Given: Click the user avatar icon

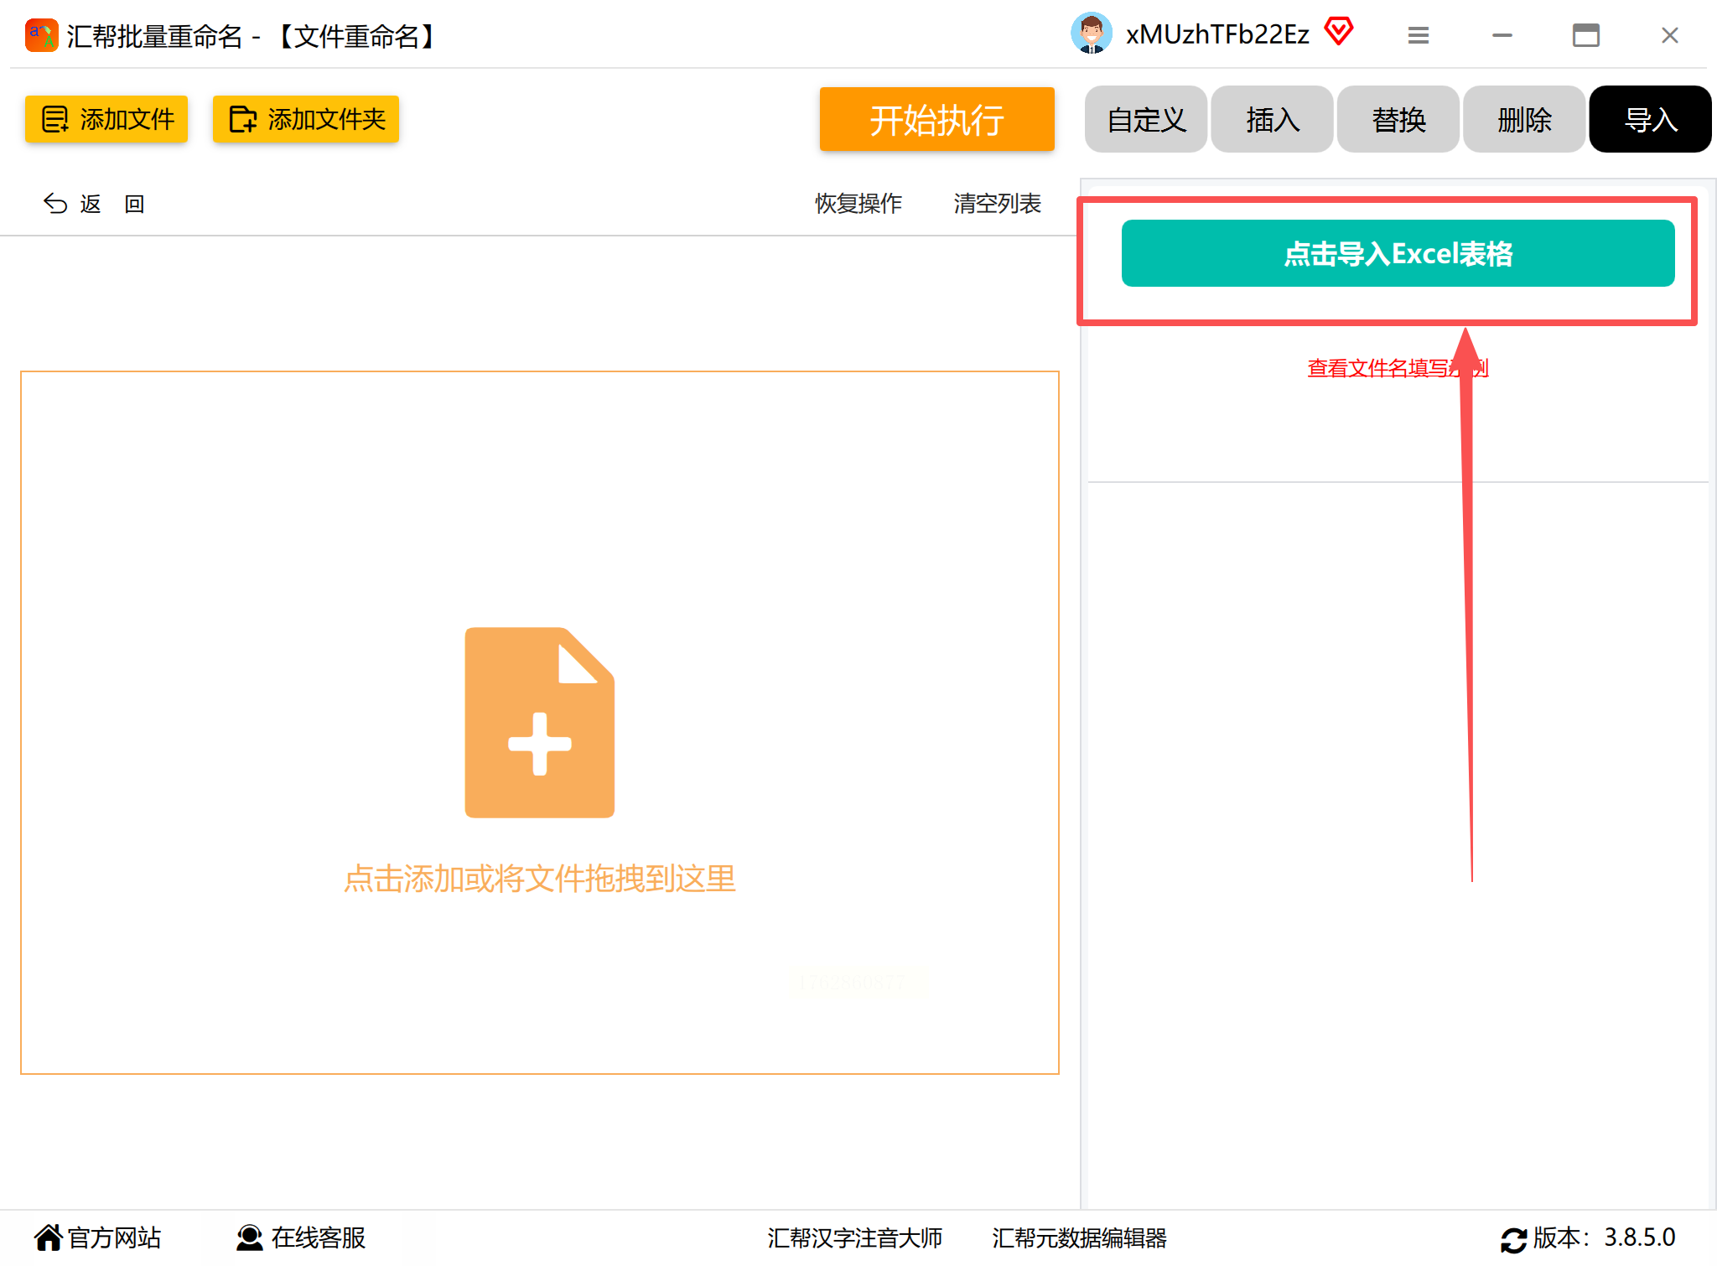Looking at the screenshot, I should [x=1091, y=34].
